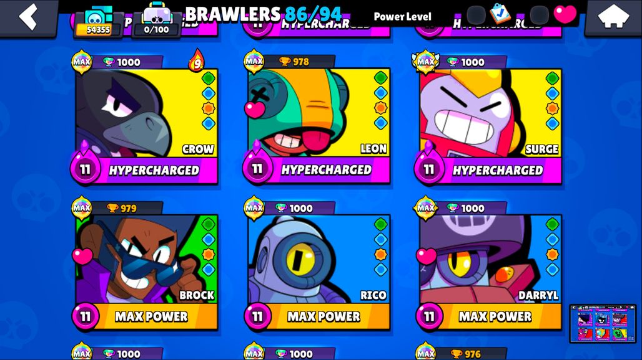
Task: Open the screenshot preview thumbnail in corner
Action: point(602,323)
